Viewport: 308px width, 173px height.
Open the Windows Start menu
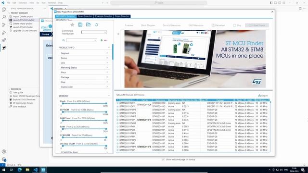4,170
